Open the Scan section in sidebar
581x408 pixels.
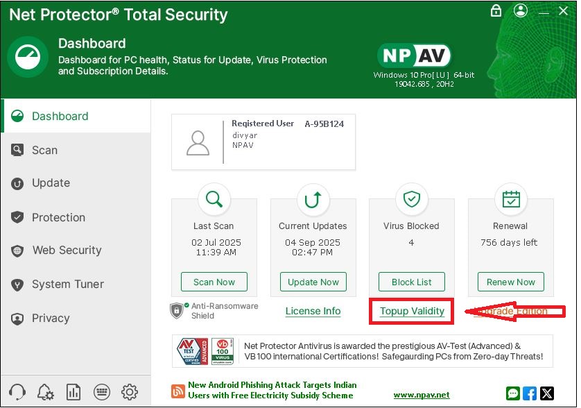click(44, 150)
